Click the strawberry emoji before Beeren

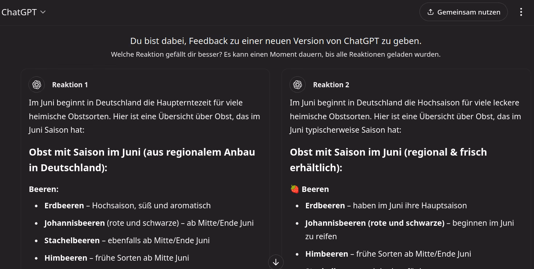[x=294, y=189]
